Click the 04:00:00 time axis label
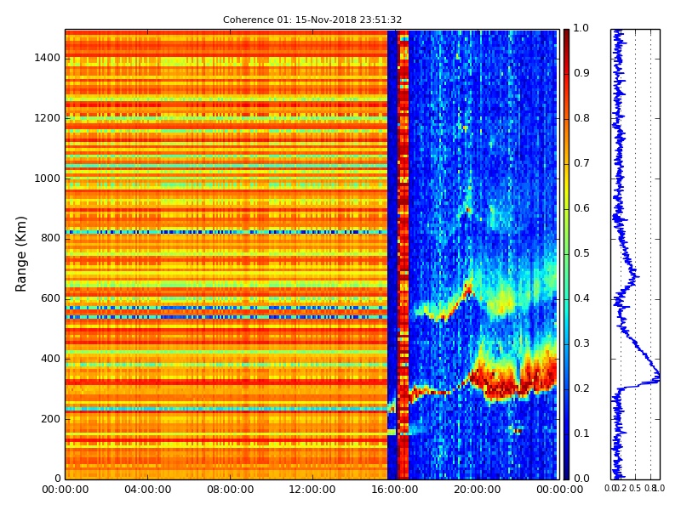 coord(147,490)
